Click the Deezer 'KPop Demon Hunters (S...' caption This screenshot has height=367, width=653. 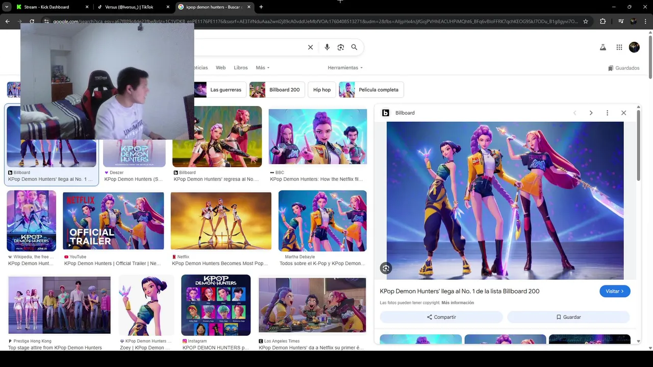click(x=134, y=179)
